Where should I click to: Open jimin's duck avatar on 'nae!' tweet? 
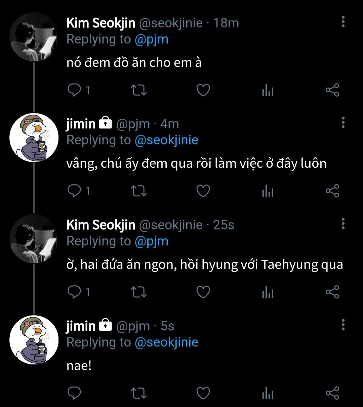point(34,340)
